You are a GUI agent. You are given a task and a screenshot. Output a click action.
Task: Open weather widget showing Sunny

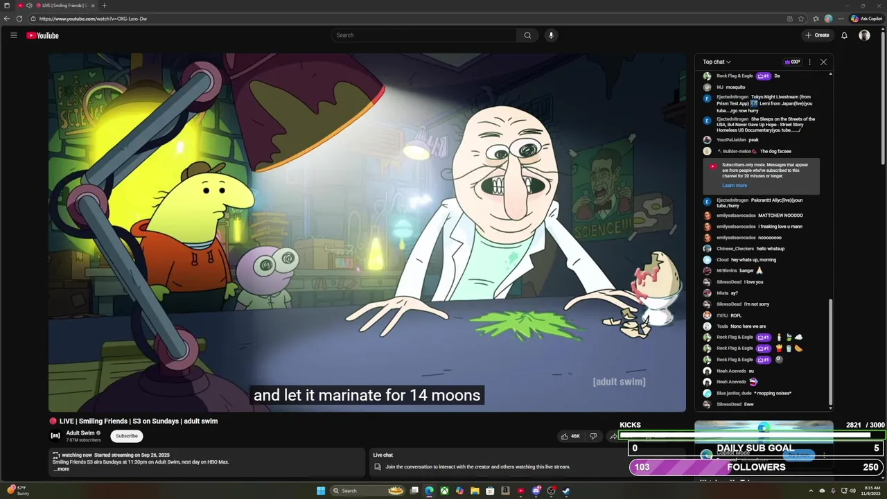click(x=17, y=491)
